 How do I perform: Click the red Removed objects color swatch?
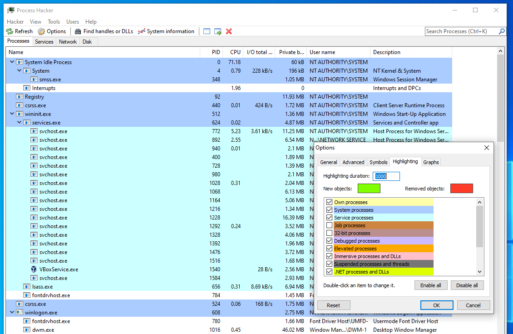(462, 188)
